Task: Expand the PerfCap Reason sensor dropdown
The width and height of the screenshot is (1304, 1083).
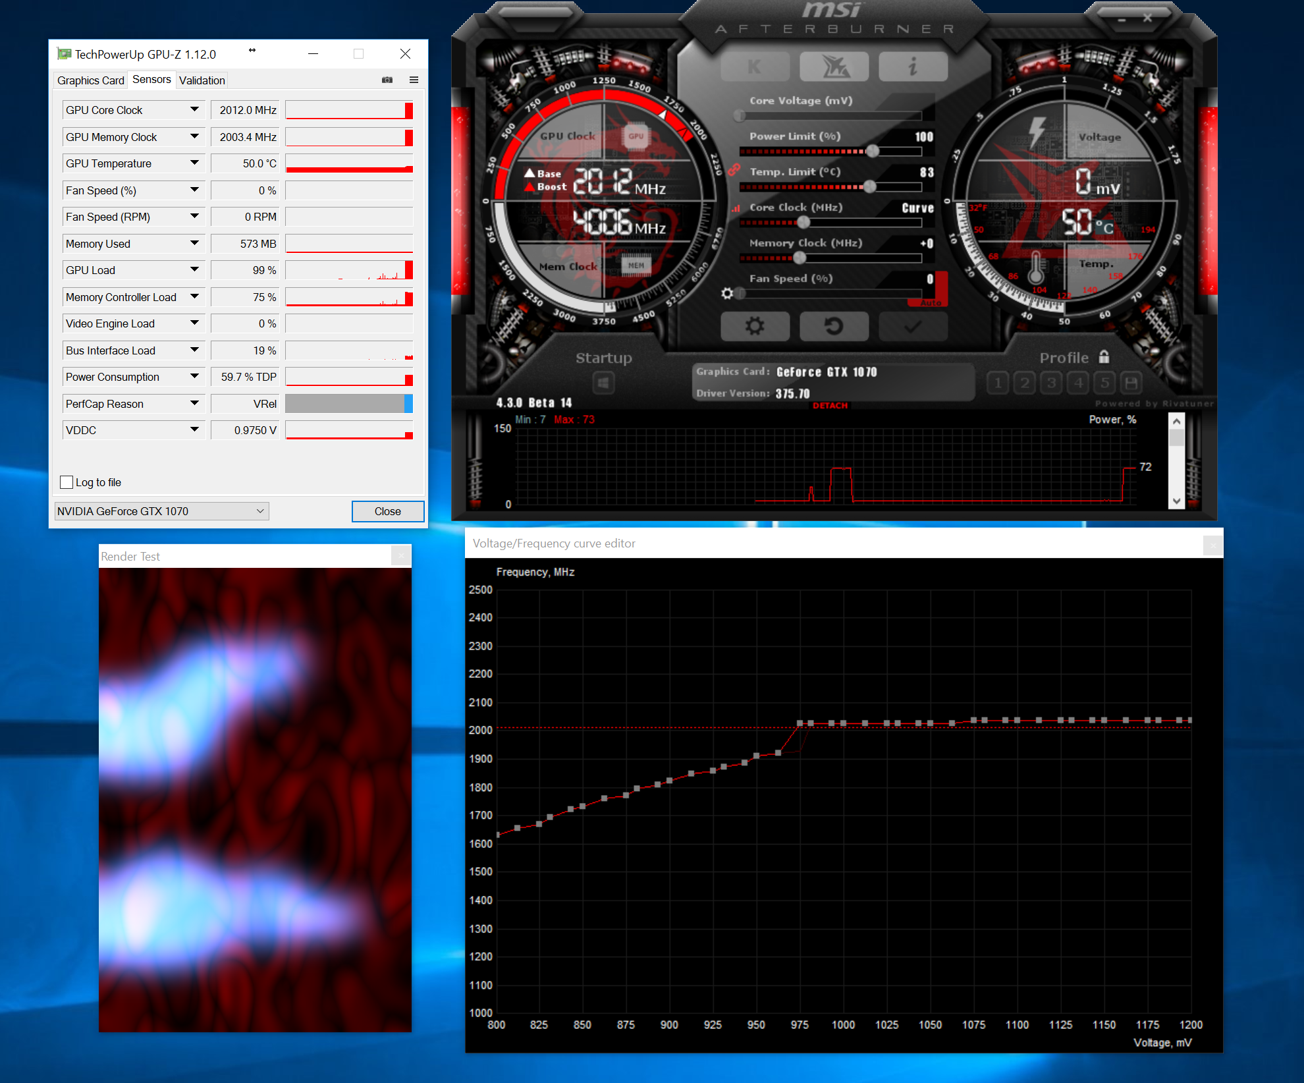Action: [x=194, y=403]
